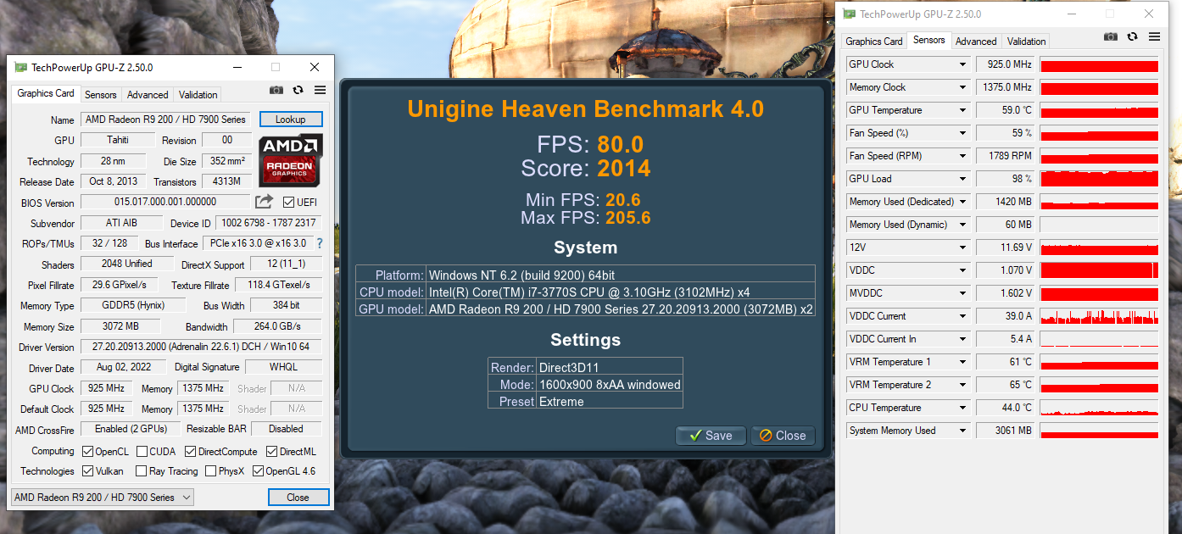Switch to Graphics Card tab in right GPU-Z window
The width and height of the screenshot is (1182, 534).
click(x=874, y=41)
